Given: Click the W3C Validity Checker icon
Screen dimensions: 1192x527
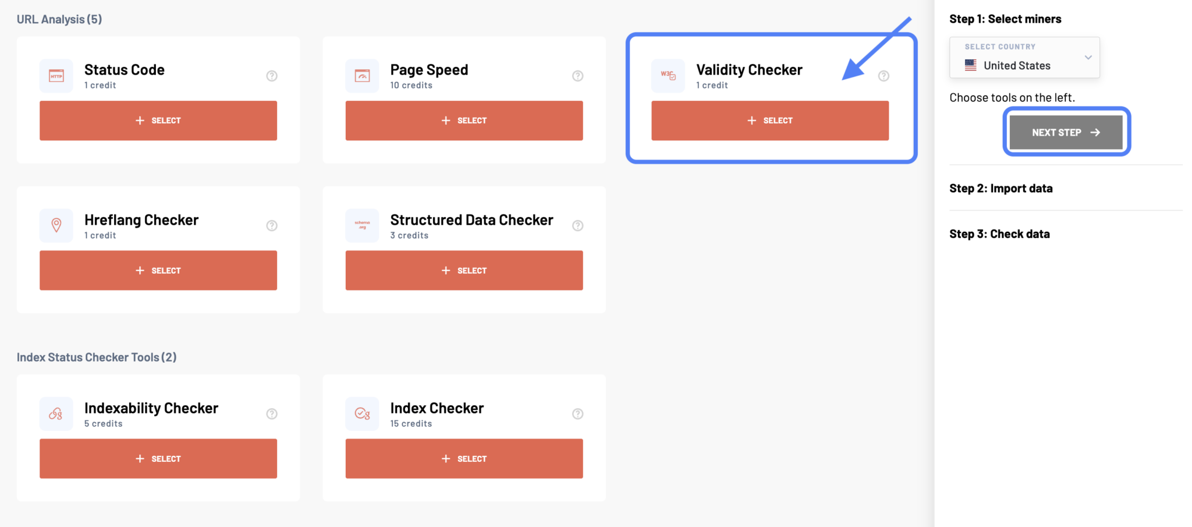Looking at the screenshot, I should click(668, 76).
